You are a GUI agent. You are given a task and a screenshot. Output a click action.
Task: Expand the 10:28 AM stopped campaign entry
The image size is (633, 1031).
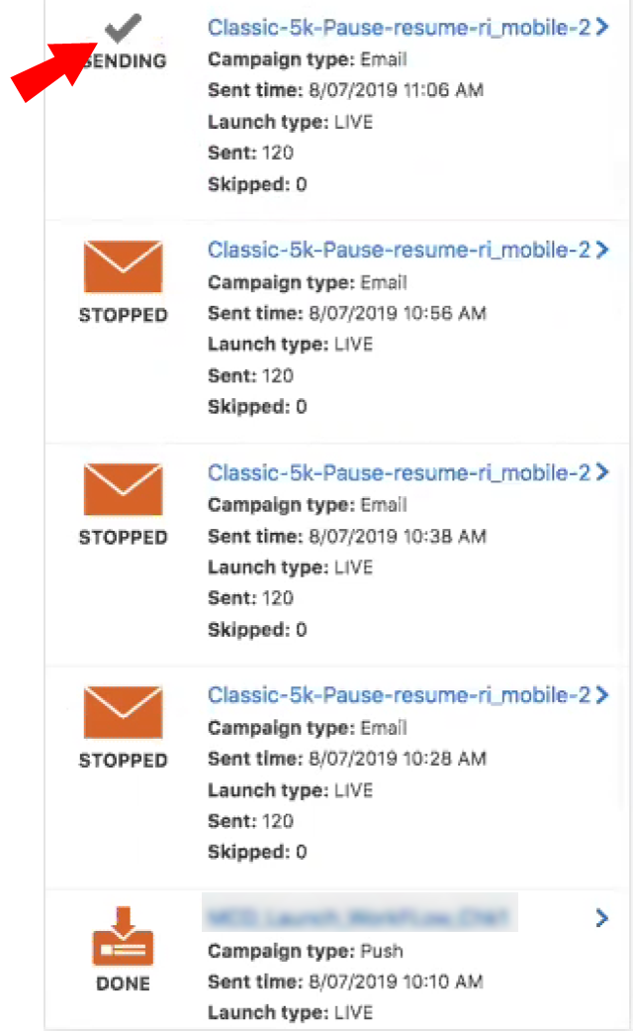point(602,694)
